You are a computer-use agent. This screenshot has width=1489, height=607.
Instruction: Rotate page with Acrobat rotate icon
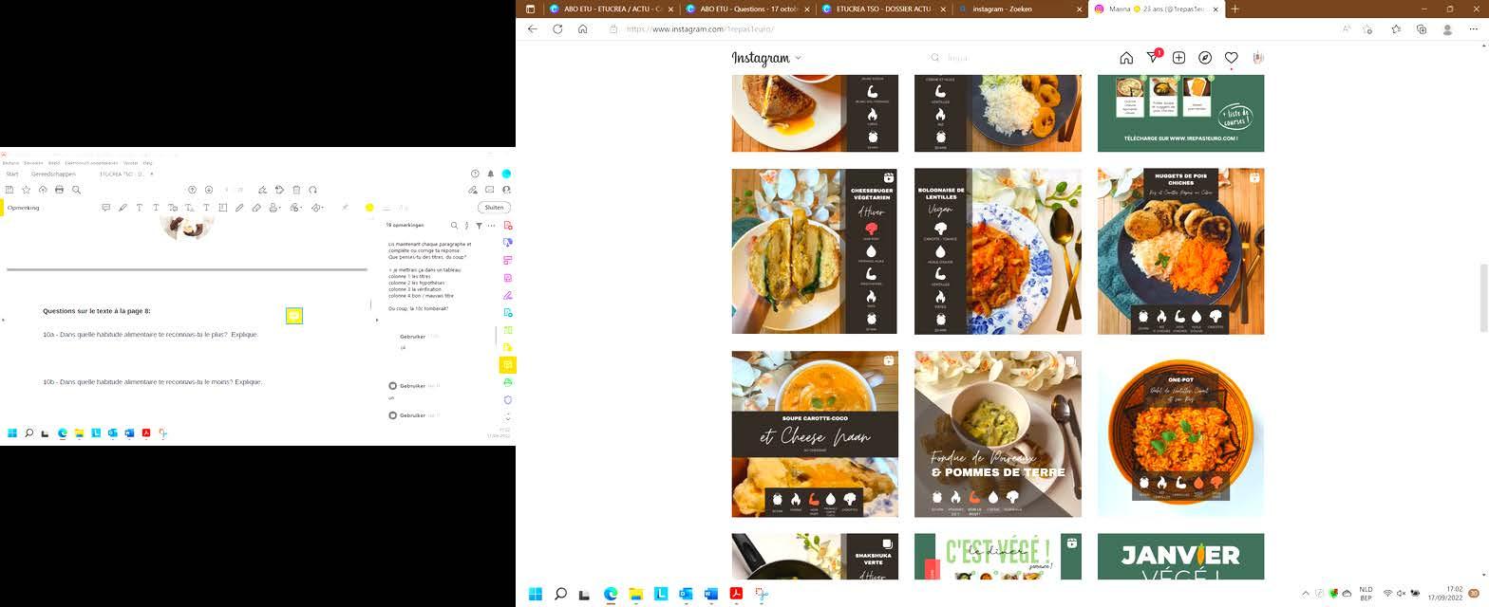pyautogui.click(x=313, y=190)
